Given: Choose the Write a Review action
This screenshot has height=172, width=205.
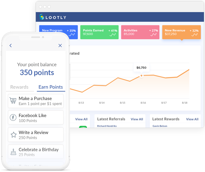Looking at the screenshot, I should pyautogui.click(x=36, y=135).
